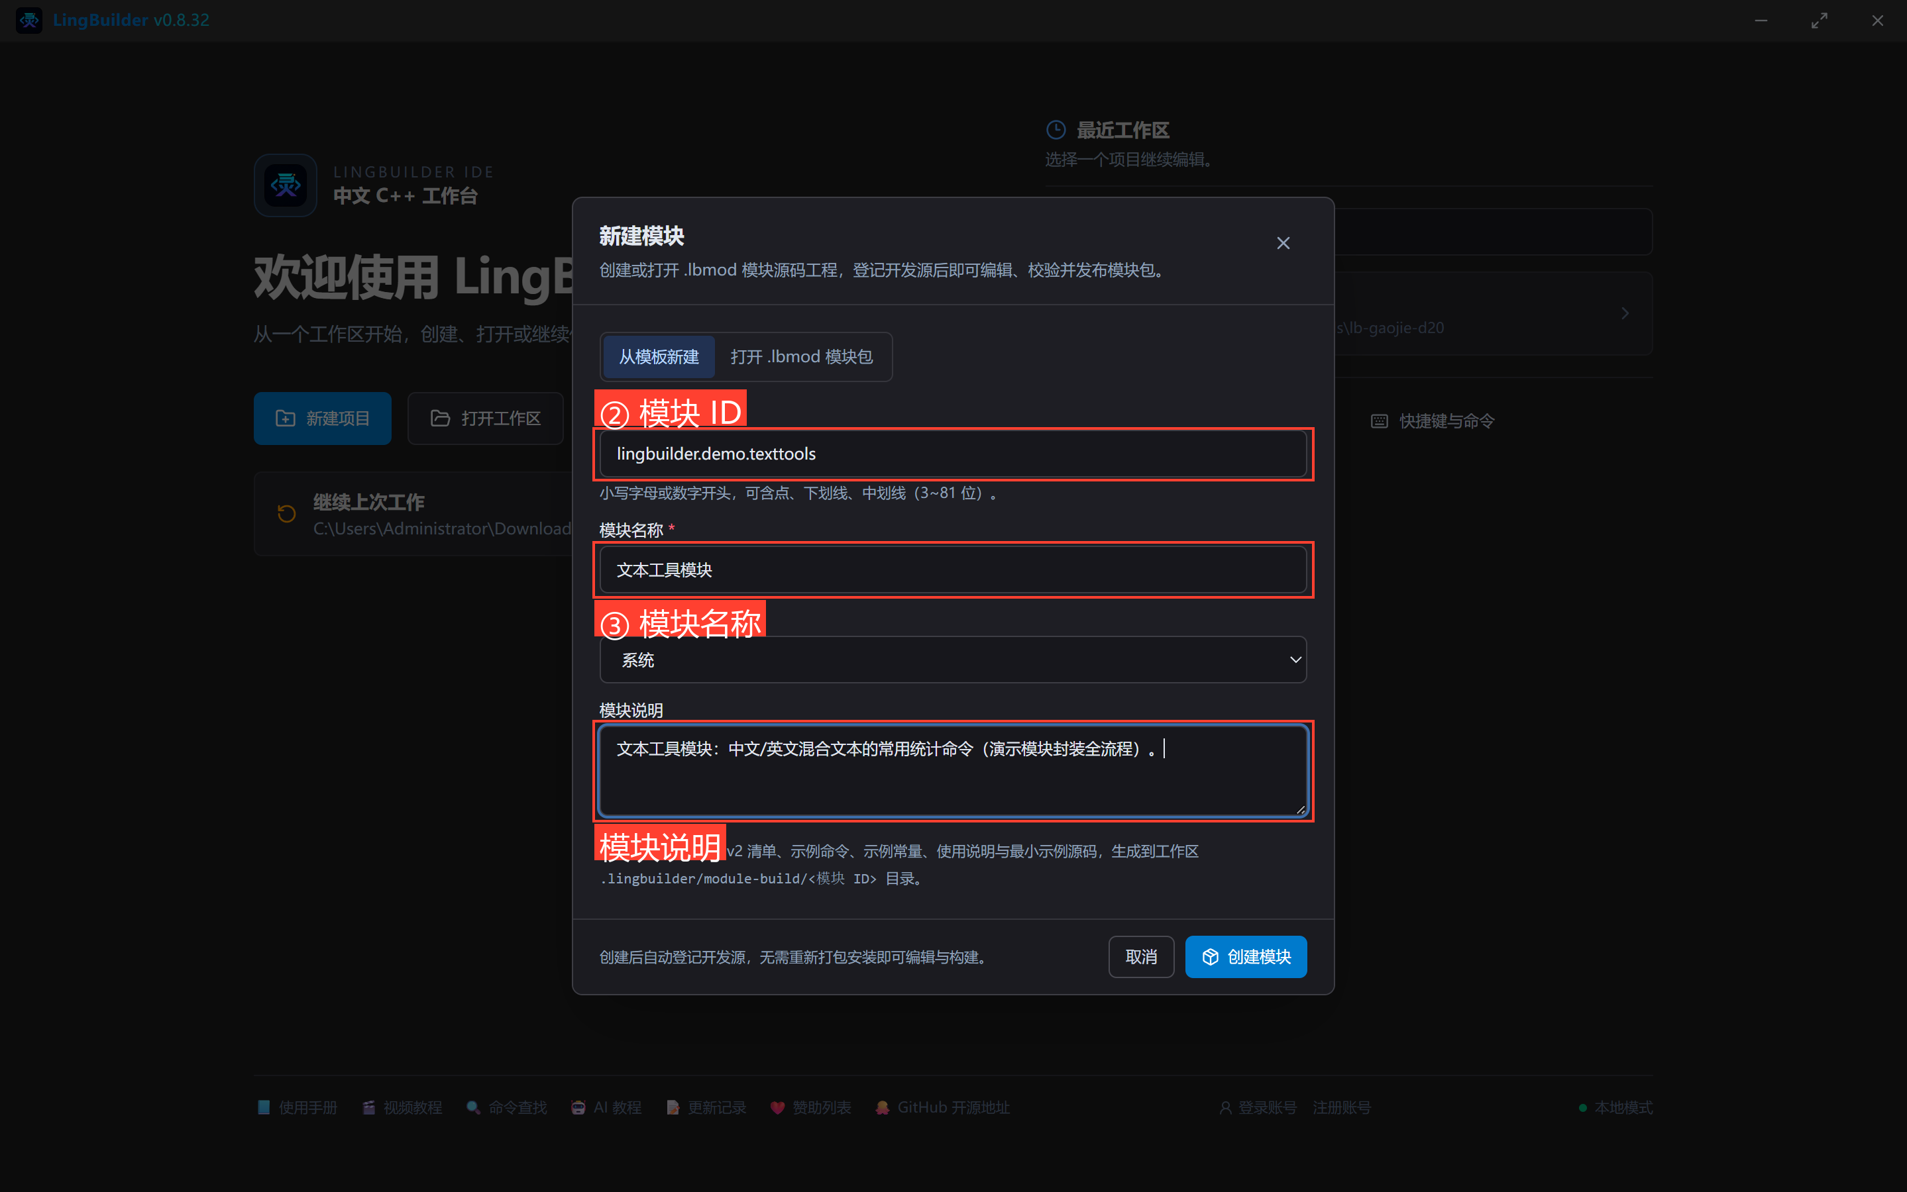The height and width of the screenshot is (1192, 1907).
Task: Open 继续上次工作 recent path card
Action: (413, 514)
